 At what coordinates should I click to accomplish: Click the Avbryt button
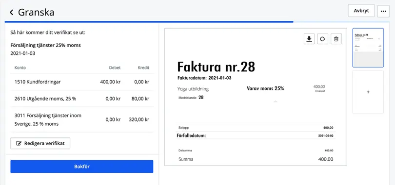(361, 11)
